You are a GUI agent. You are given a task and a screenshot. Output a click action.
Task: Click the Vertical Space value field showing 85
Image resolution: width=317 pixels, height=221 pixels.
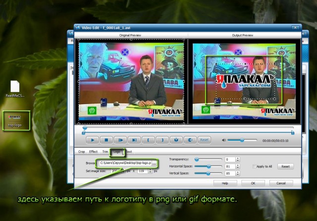tap(230, 173)
